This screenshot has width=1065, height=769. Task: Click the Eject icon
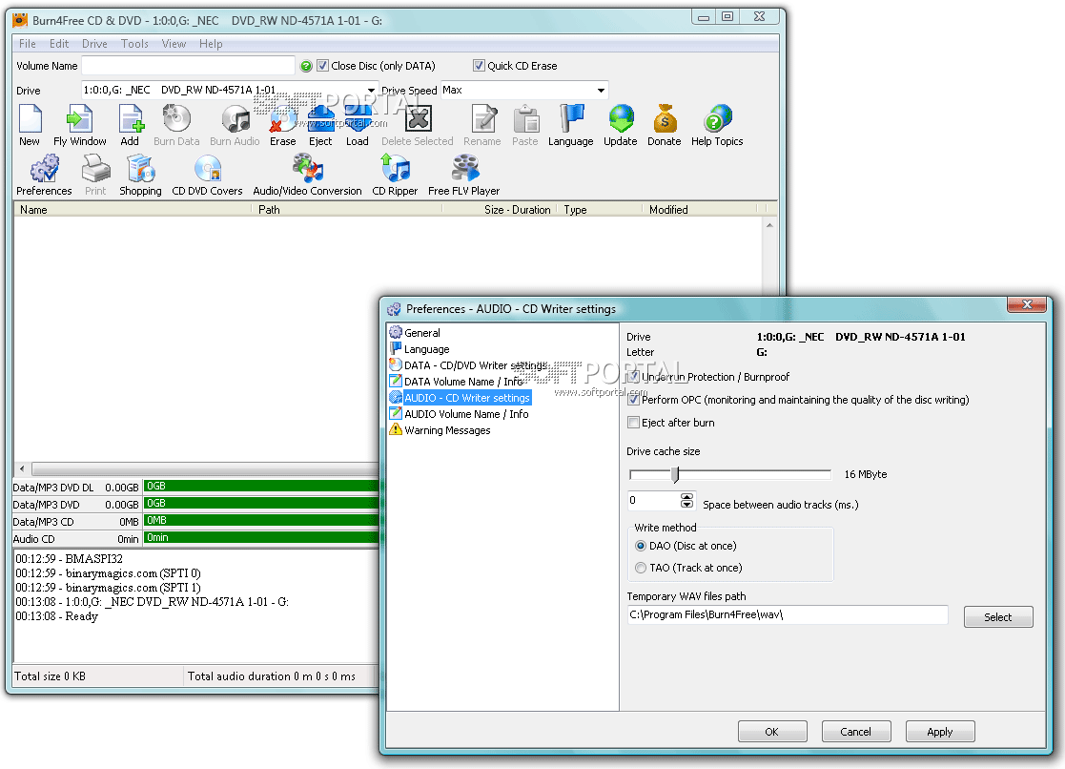[320, 119]
